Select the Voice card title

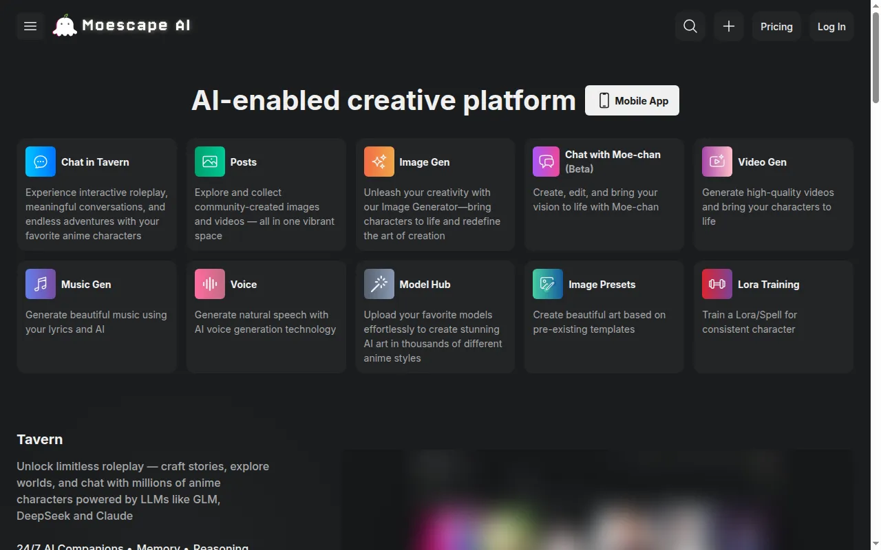244,285
